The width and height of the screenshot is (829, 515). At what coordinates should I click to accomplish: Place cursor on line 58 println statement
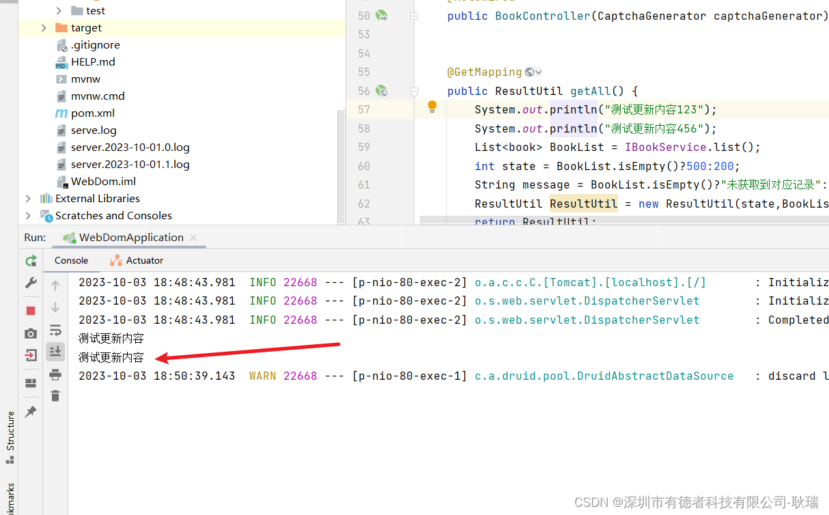pyautogui.click(x=596, y=128)
